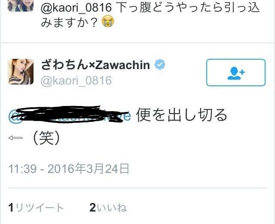This screenshot has width=275, height=224.
Task: Tap the follow user button
Action: point(236,73)
